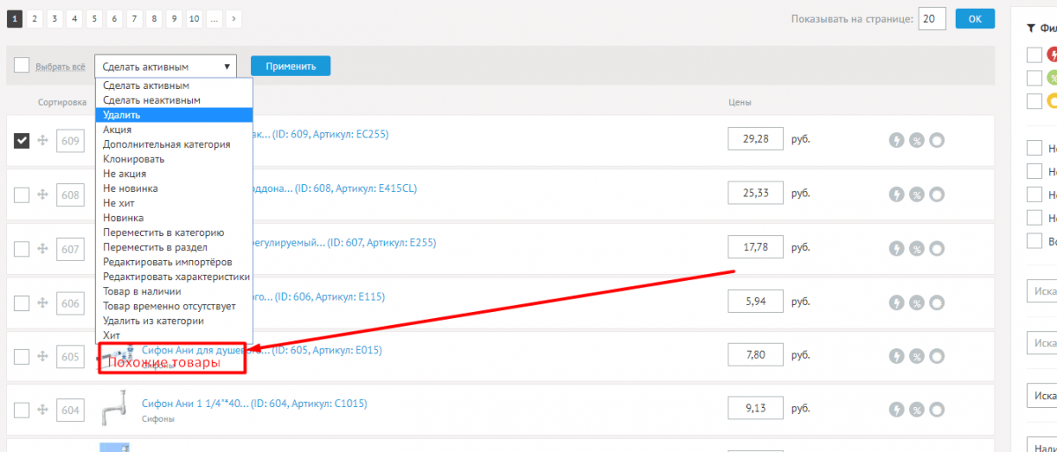The height and width of the screenshot is (452, 1057).
Task: Click the round badge icon in the 5,94 row
Action: tap(937, 302)
